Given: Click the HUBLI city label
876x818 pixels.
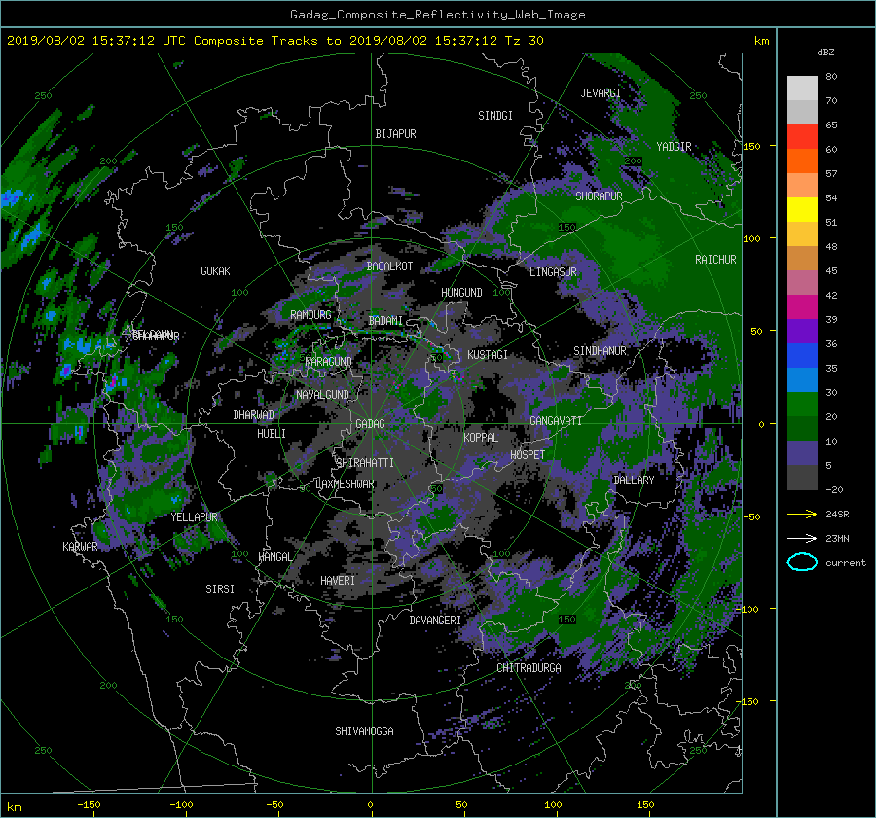Looking at the screenshot, I should [271, 433].
